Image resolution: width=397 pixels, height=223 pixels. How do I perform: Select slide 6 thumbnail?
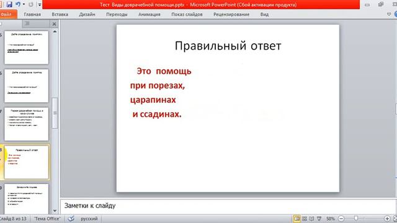[26, 85]
